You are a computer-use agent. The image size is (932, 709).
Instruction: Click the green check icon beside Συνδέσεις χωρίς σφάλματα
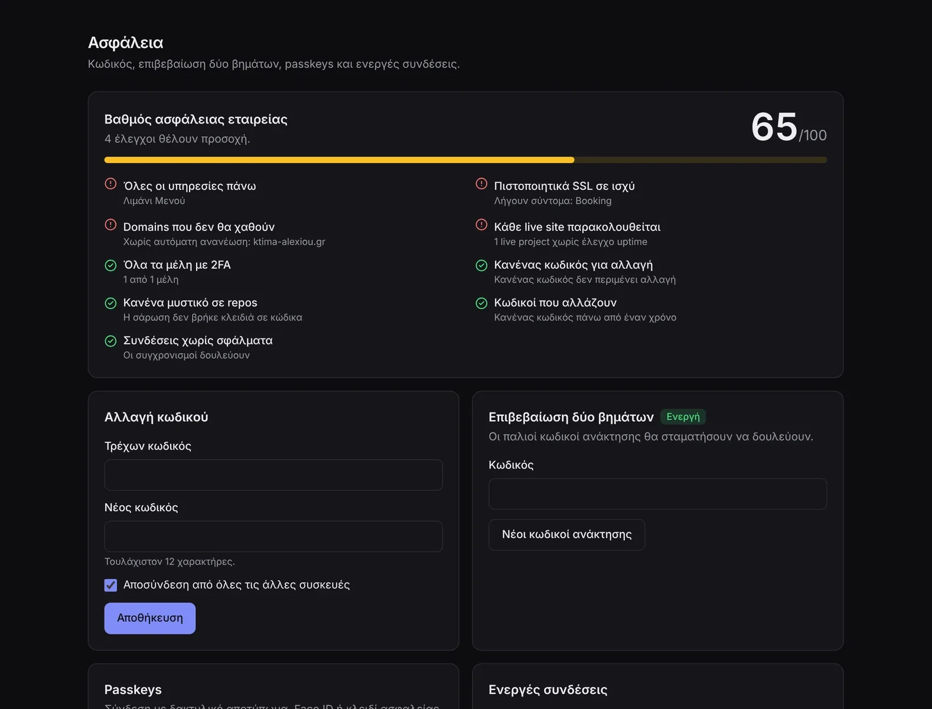pos(110,341)
